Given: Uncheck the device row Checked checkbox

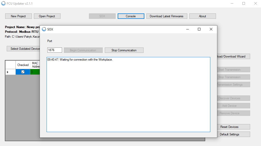Looking at the screenshot, I should click(23, 72).
